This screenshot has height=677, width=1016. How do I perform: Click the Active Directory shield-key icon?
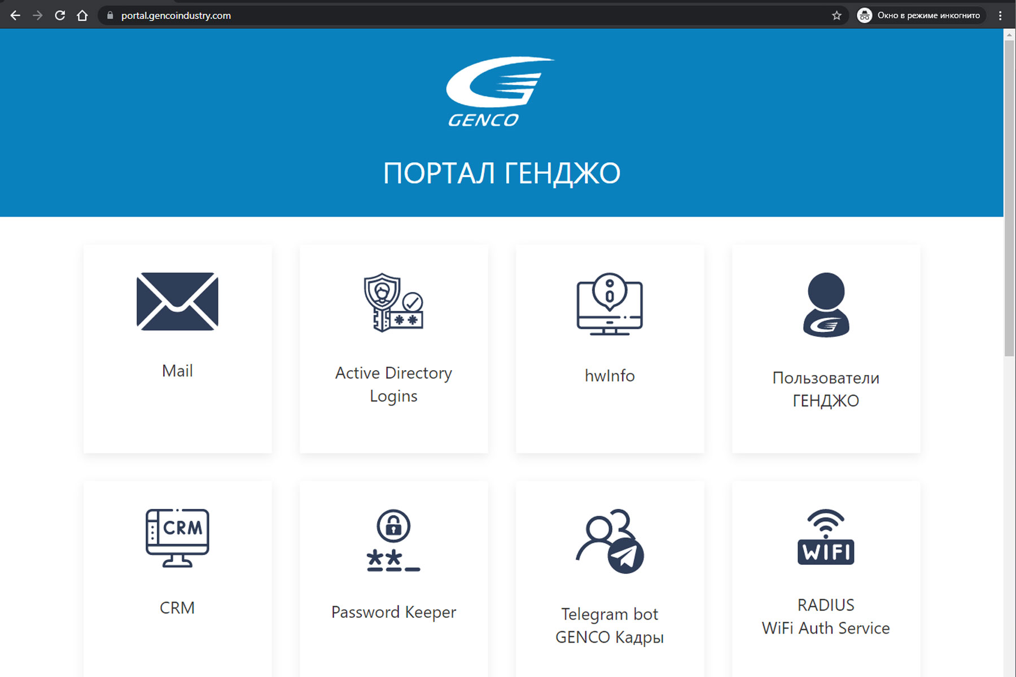(x=393, y=302)
